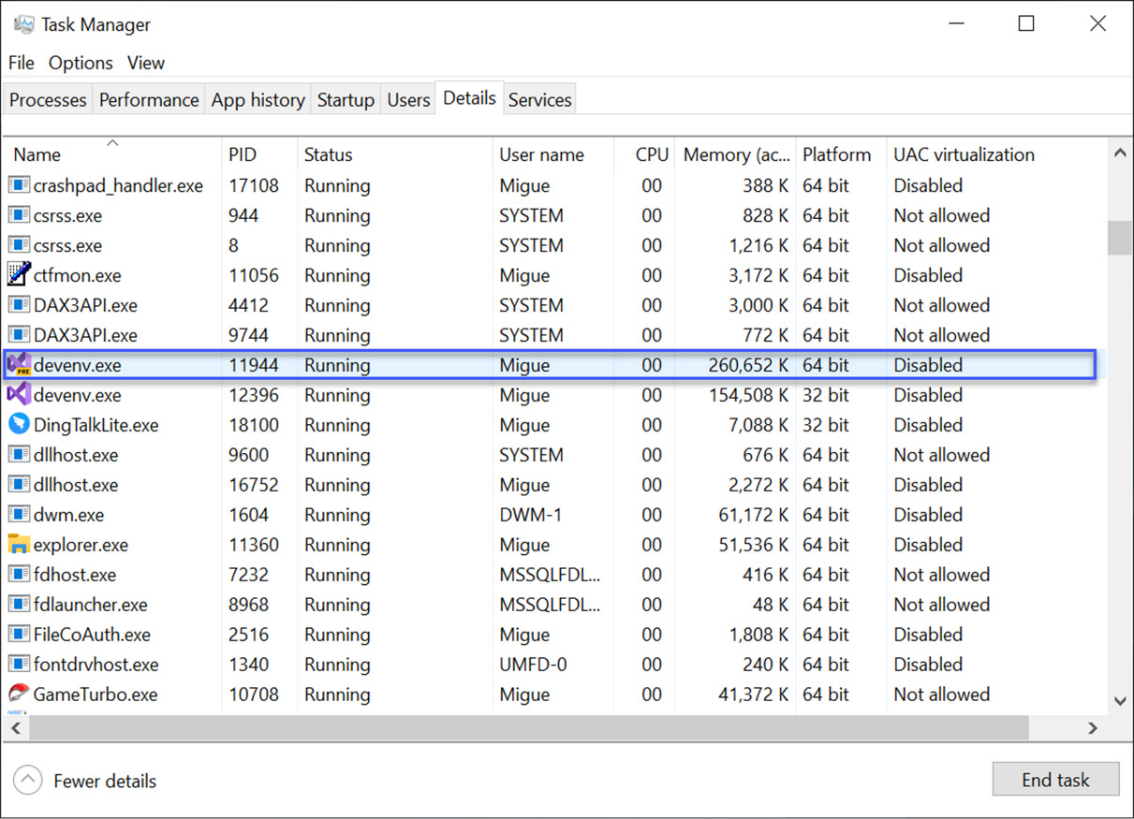Click the ctfmon.exe pen icon

18,275
